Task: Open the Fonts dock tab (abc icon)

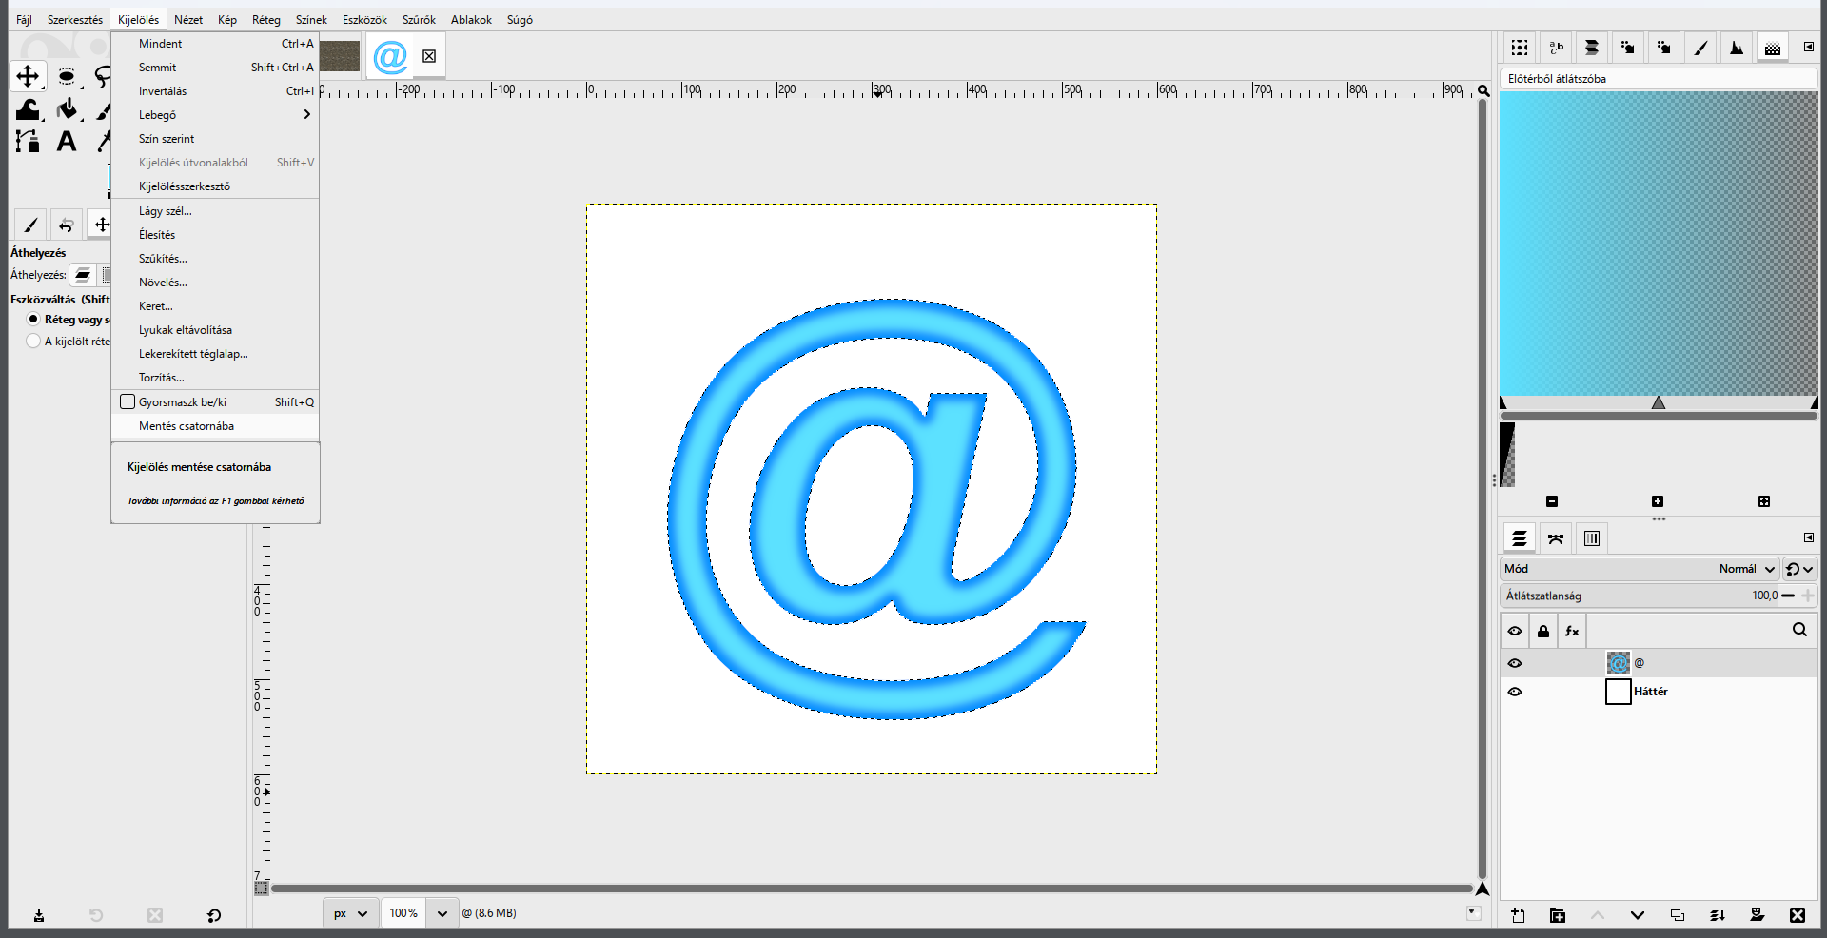Action: [1557, 48]
